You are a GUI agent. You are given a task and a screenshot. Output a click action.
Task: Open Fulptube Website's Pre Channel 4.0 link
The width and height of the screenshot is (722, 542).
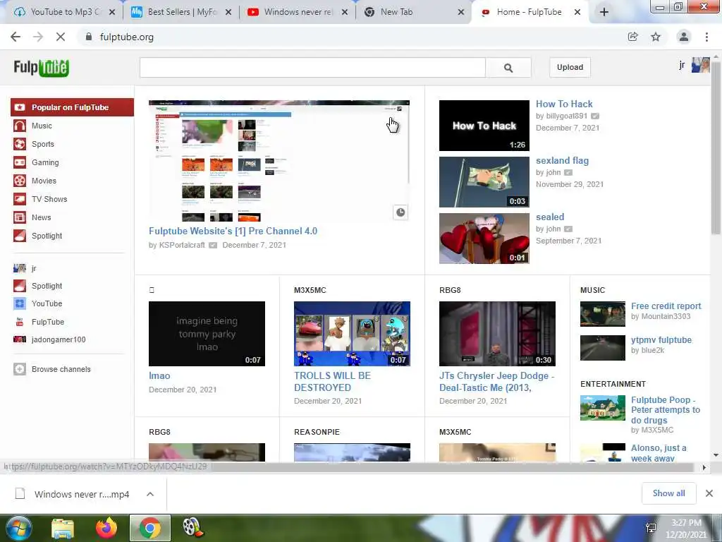pyautogui.click(x=233, y=231)
